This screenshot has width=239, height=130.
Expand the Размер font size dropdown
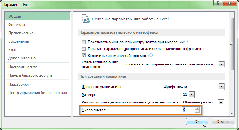pyautogui.click(x=191, y=95)
